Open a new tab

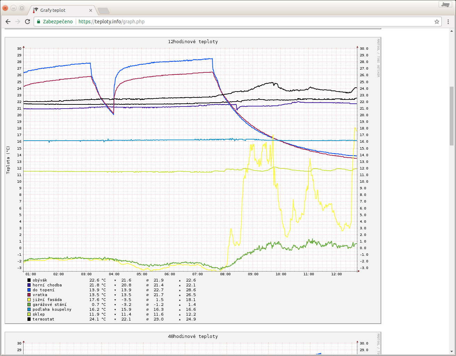[x=103, y=11]
